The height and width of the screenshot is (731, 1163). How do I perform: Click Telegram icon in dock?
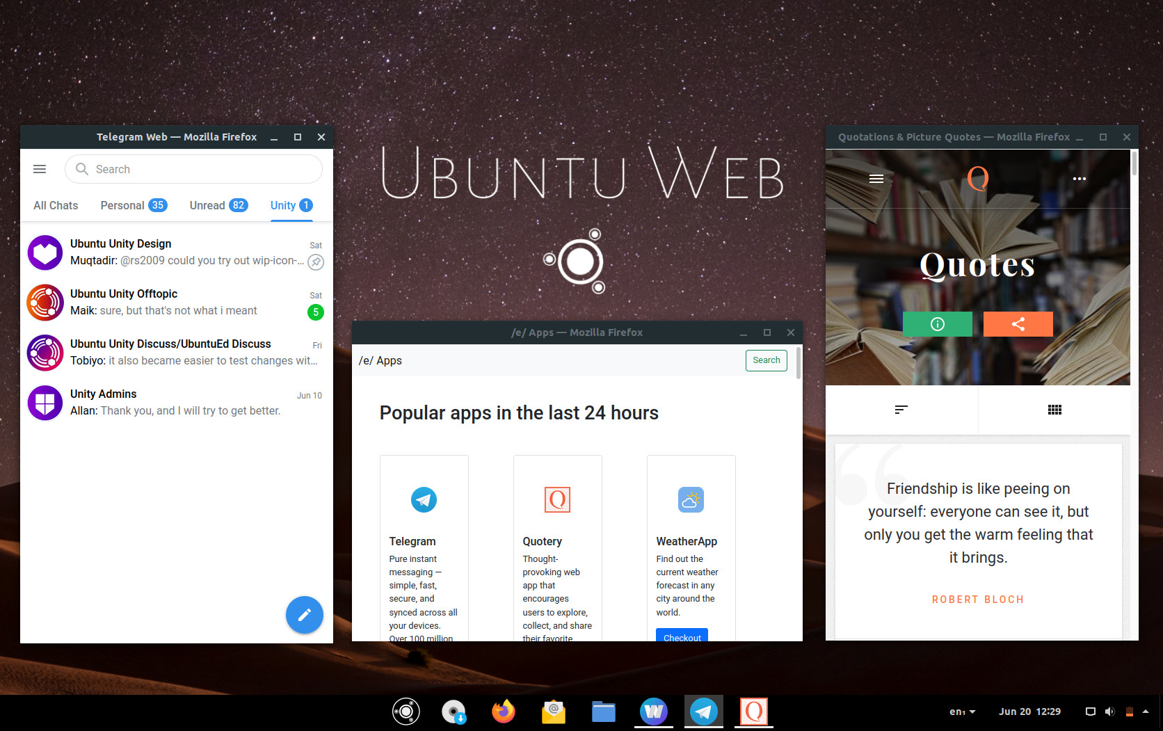704,712
